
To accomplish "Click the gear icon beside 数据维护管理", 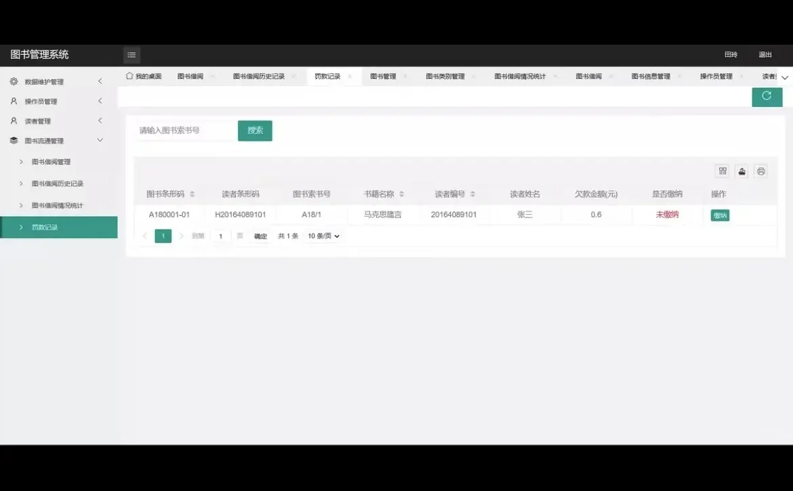I will [x=12, y=82].
